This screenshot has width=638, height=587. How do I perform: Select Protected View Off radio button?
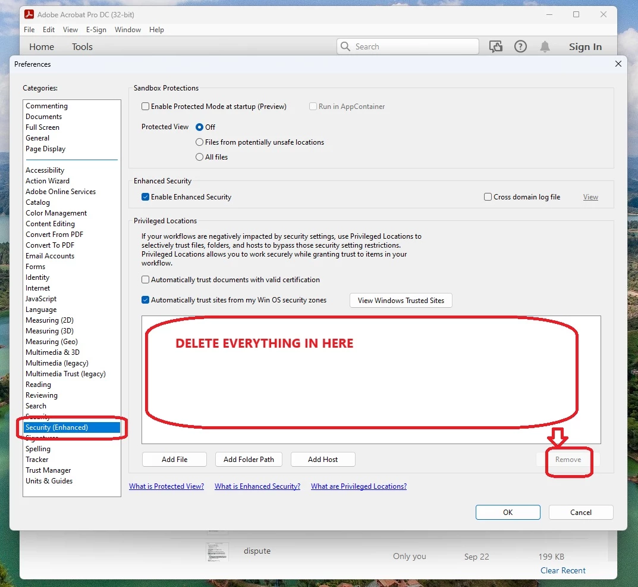coord(199,127)
